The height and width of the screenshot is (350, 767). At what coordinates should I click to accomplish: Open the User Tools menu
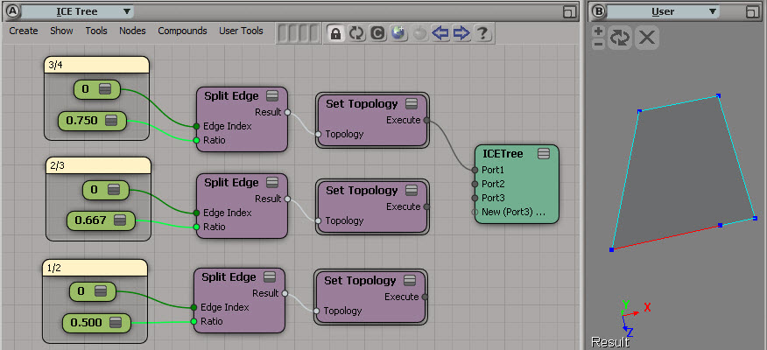[240, 31]
